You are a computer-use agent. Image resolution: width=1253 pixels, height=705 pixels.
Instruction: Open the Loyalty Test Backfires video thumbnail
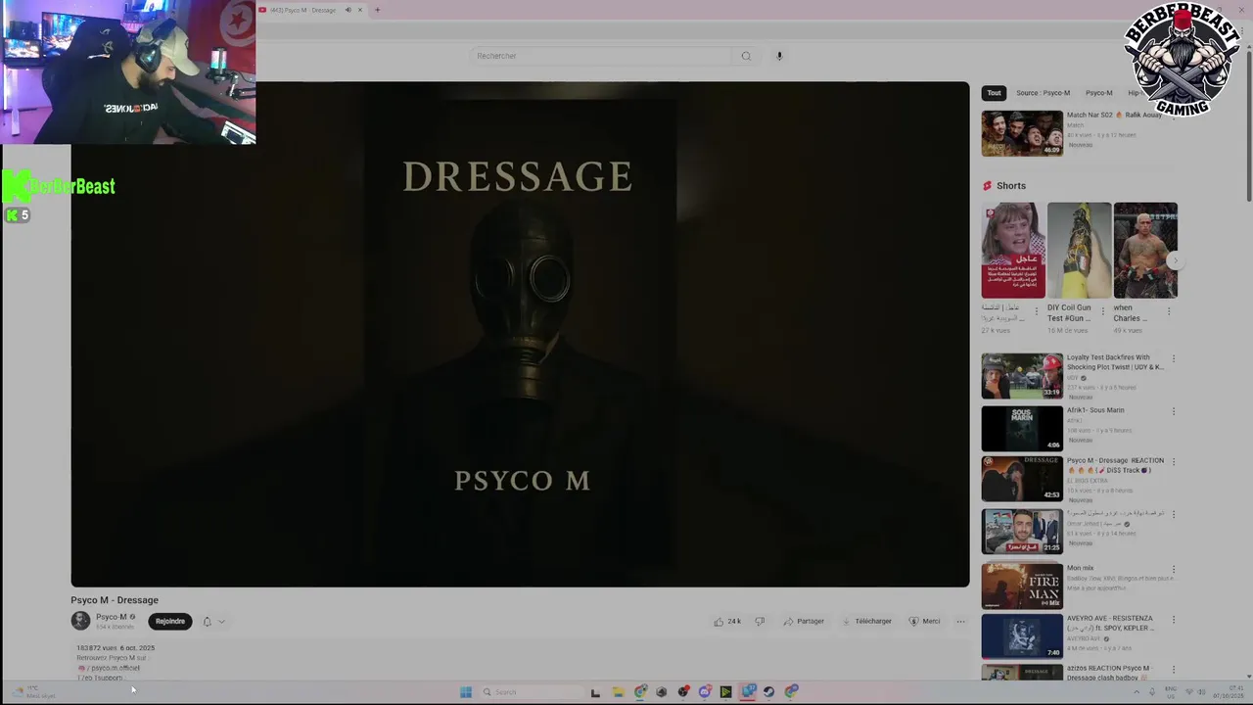click(x=1022, y=376)
